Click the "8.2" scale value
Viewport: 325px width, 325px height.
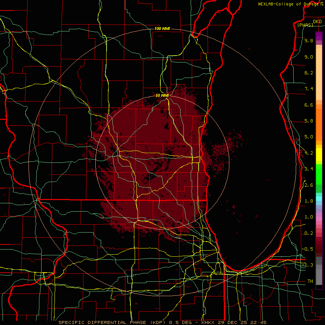[x=309, y=73]
